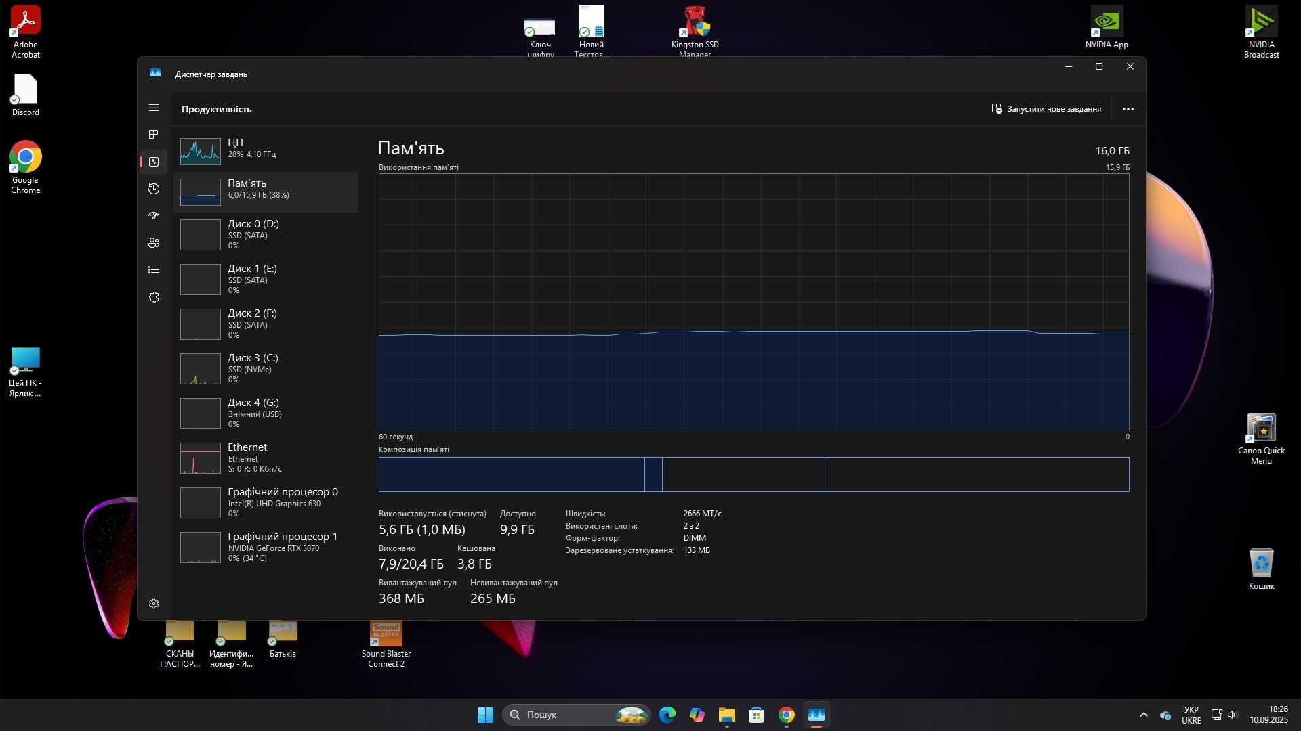Open the volume tray icon
The width and height of the screenshot is (1301, 731).
tap(1232, 715)
